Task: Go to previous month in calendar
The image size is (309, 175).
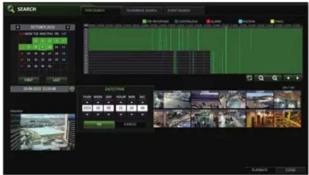Action: 18,27
